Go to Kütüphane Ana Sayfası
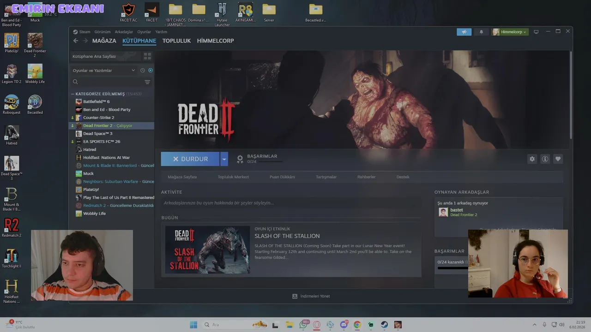This screenshot has height=332, width=591. click(x=105, y=56)
